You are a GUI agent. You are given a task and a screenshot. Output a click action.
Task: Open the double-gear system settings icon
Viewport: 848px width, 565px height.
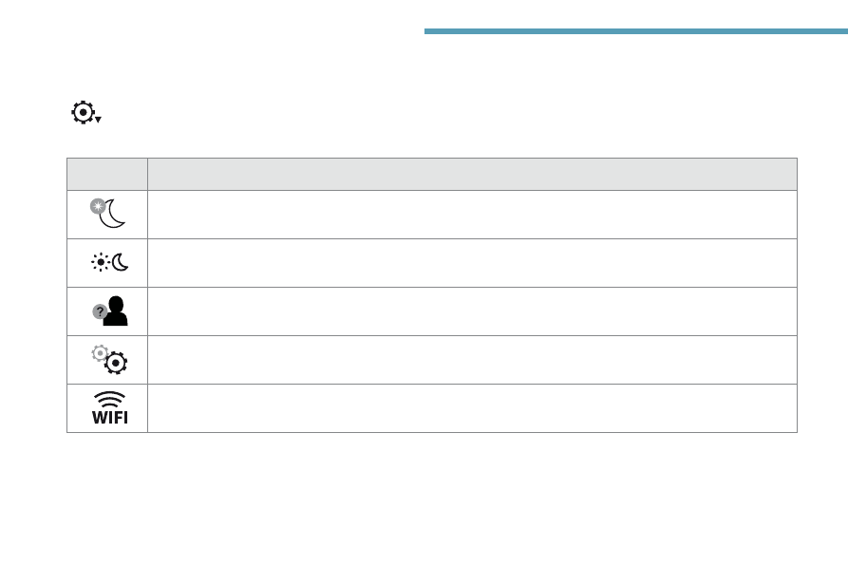[109, 360]
